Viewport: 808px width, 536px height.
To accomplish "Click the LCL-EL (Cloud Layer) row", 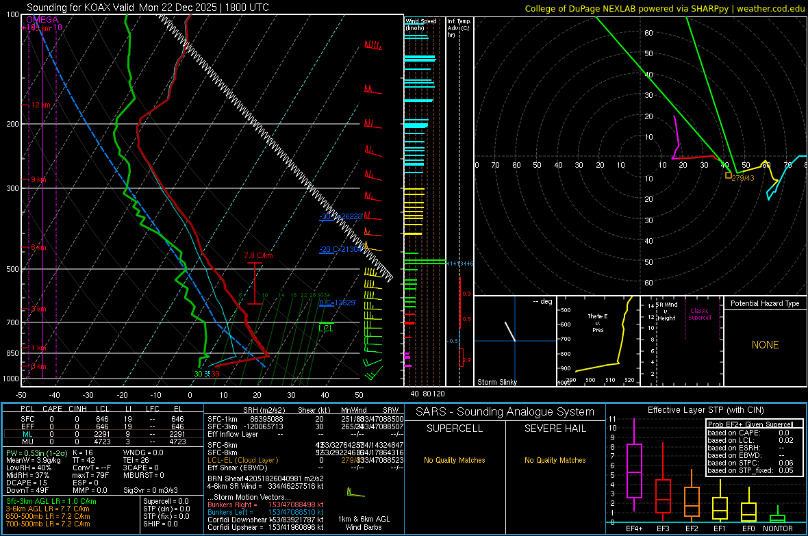I will (305, 460).
